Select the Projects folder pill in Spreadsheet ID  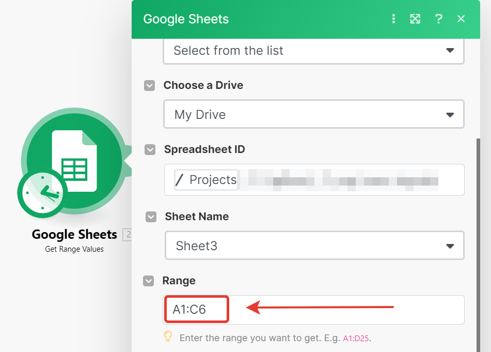coord(207,180)
